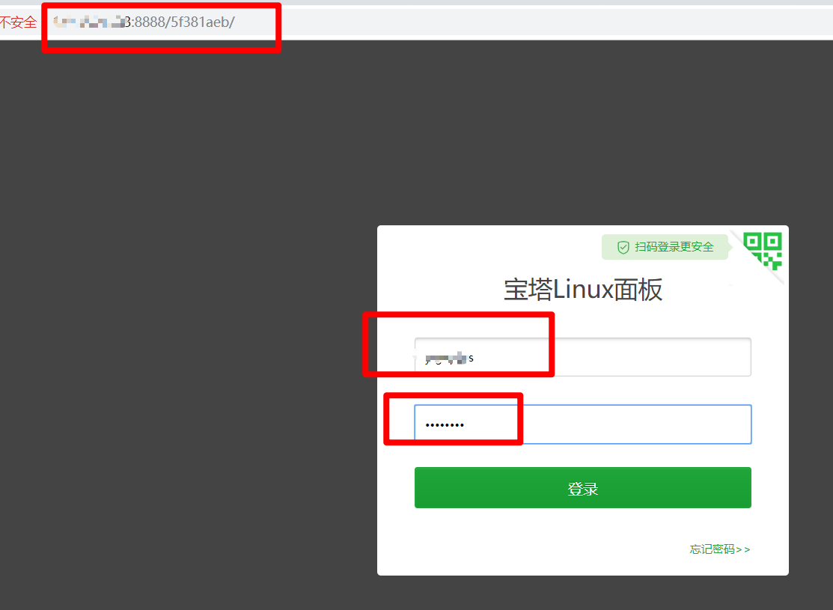Viewport: 833px width, 610px height.
Task: Click the QR code login icon
Action: (763, 251)
